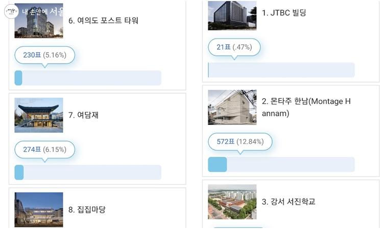Select the '3. 강서 서진학교' label
Image resolution: width=388 pixels, height=229 pixels.
288,202
